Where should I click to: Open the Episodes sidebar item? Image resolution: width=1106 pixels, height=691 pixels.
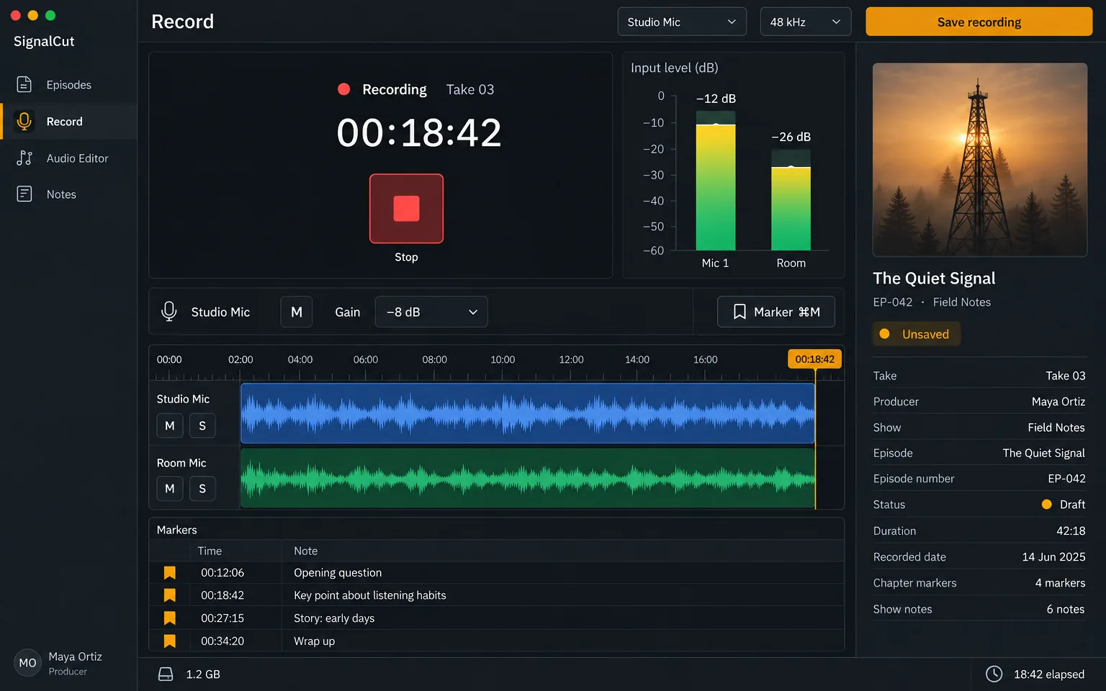68,85
